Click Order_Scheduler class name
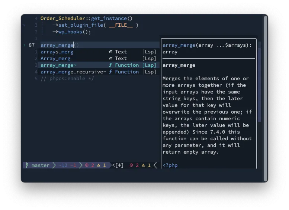The width and height of the screenshot is (289, 210). pyautogui.click(x=62, y=19)
